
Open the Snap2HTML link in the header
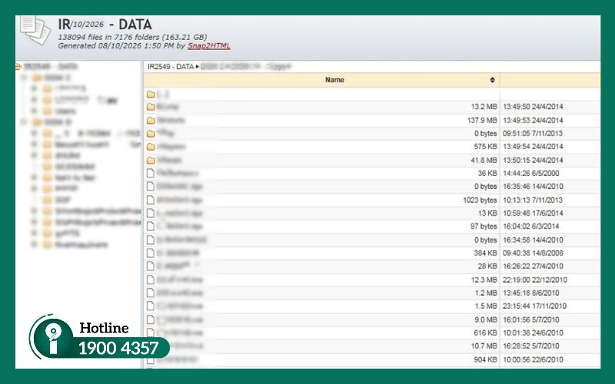pos(208,46)
